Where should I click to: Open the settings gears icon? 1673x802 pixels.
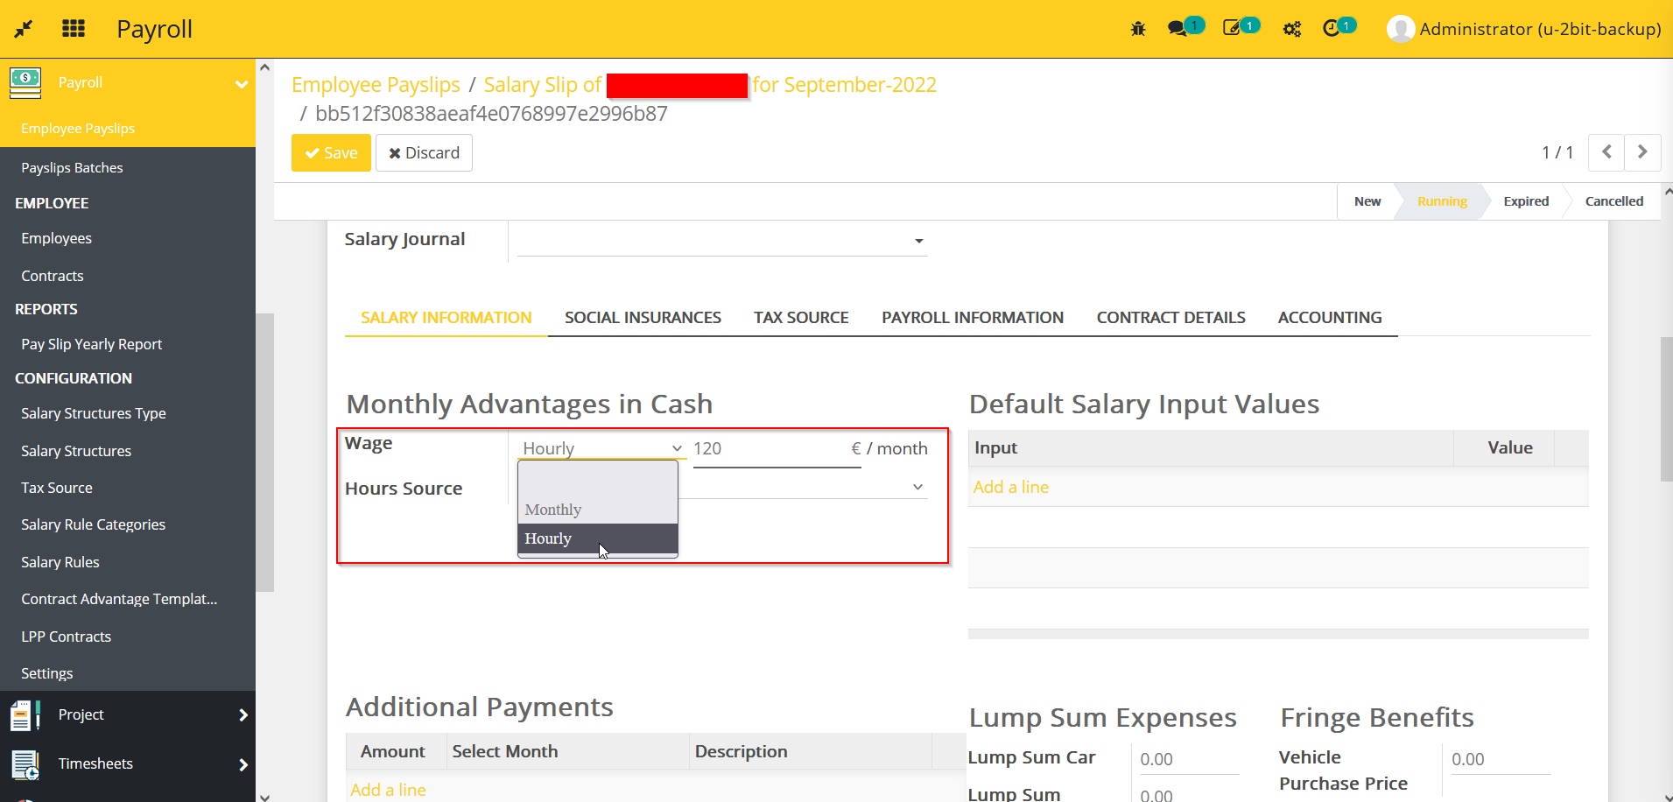point(1292,28)
